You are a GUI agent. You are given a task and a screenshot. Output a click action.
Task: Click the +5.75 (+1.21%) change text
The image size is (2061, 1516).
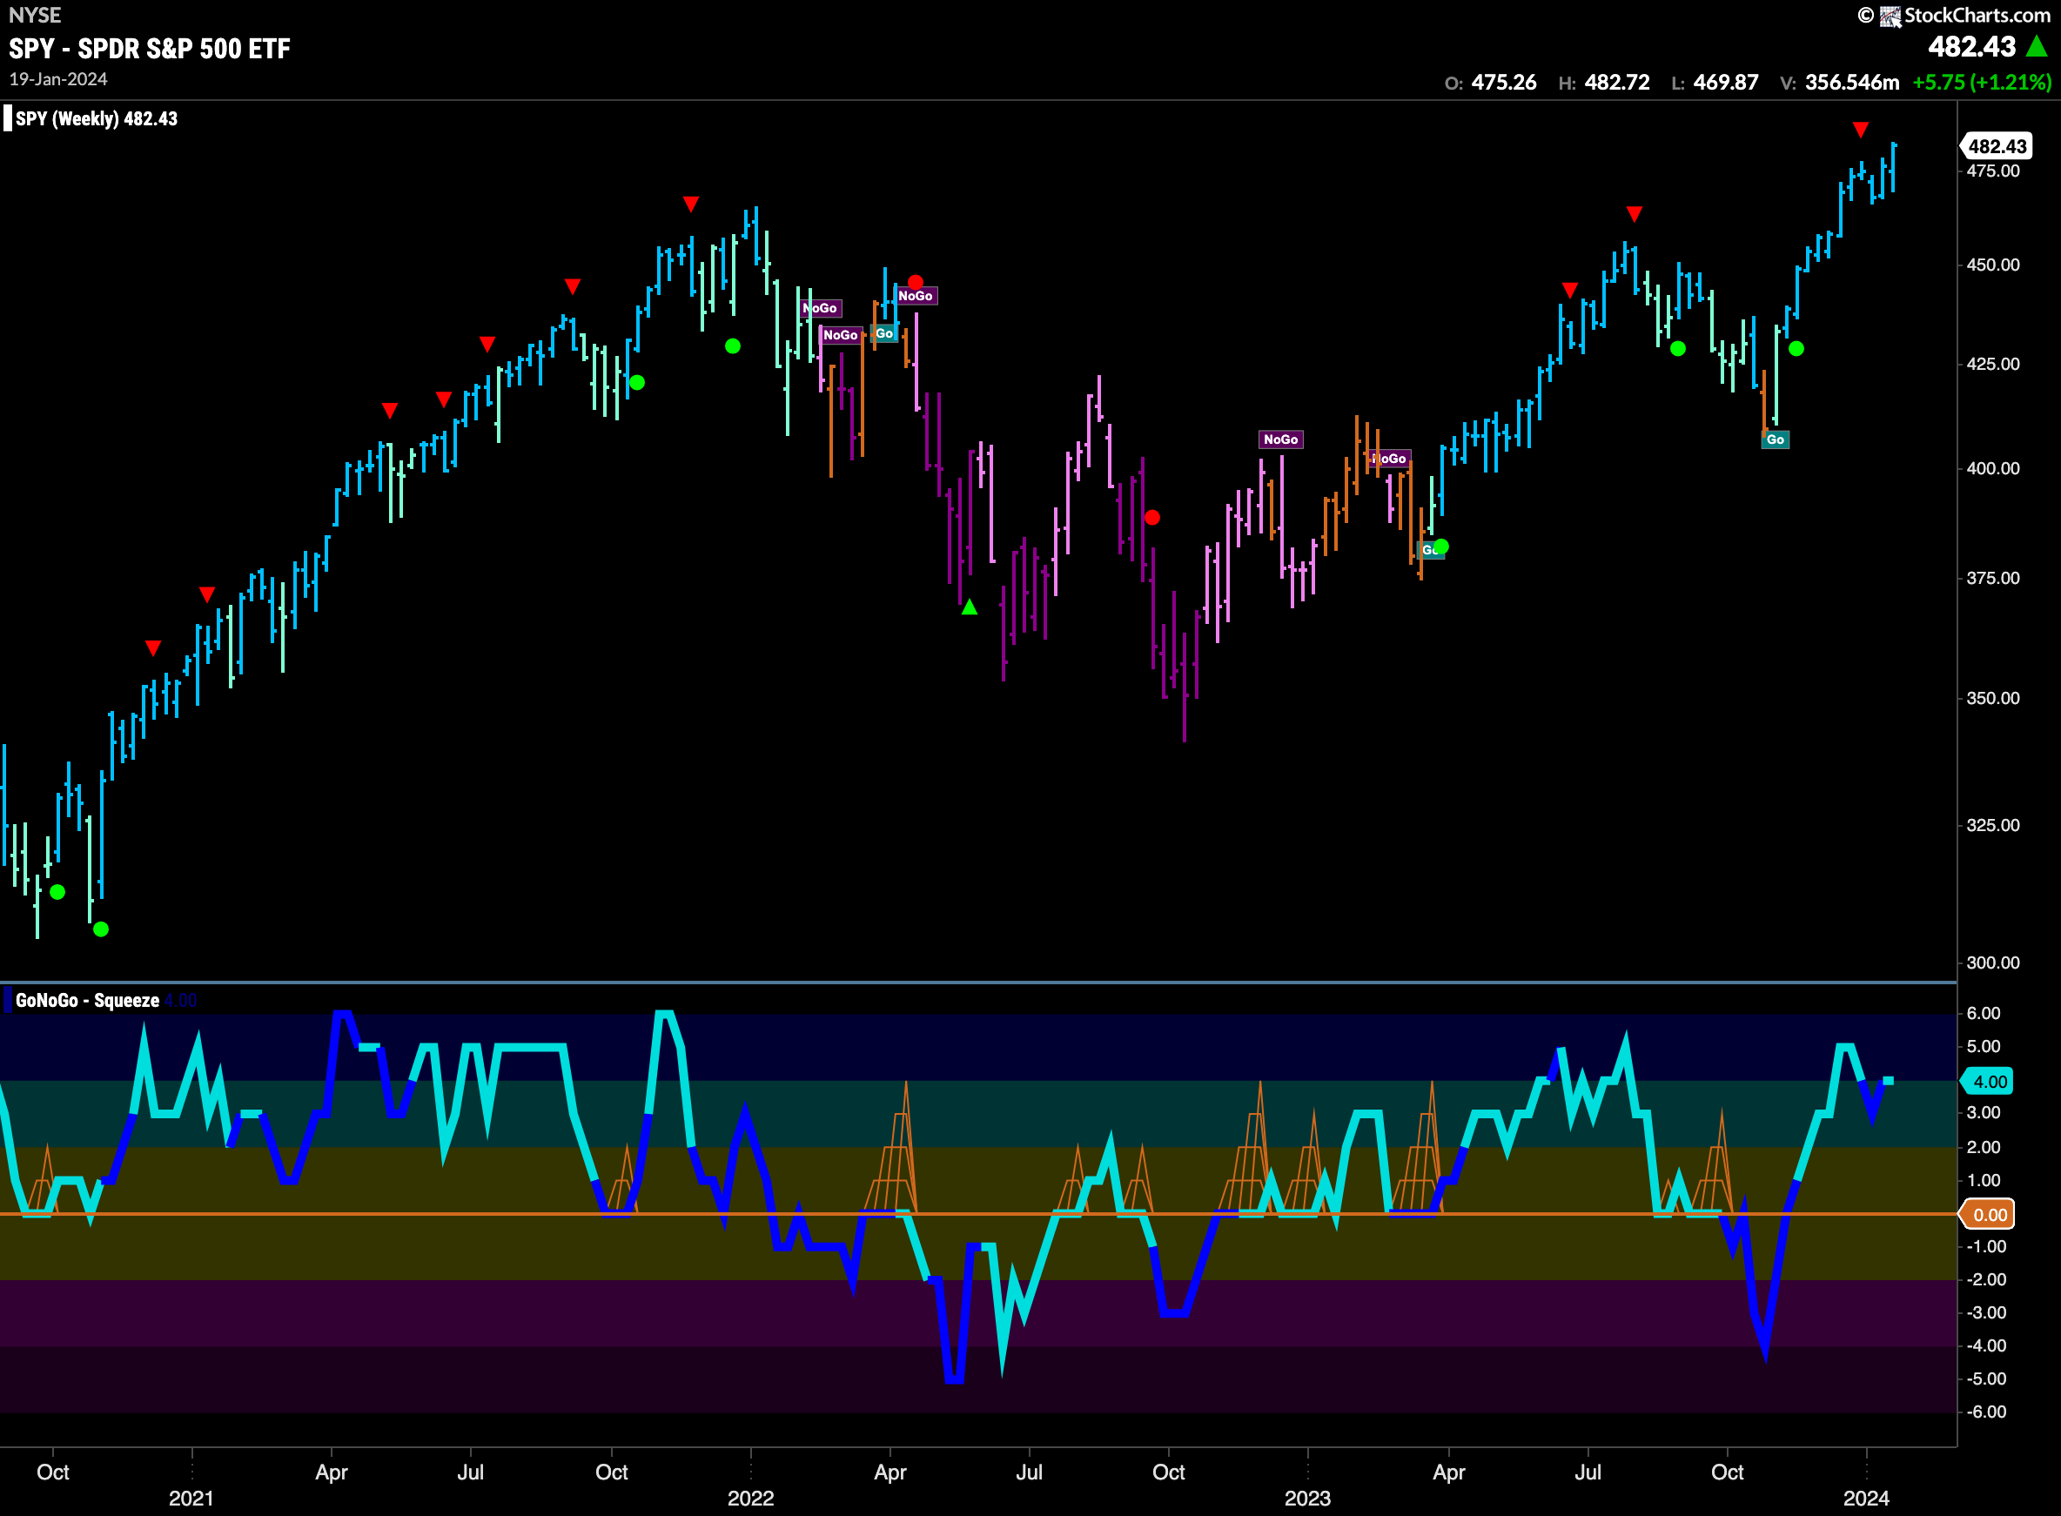click(x=1981, y=83)
